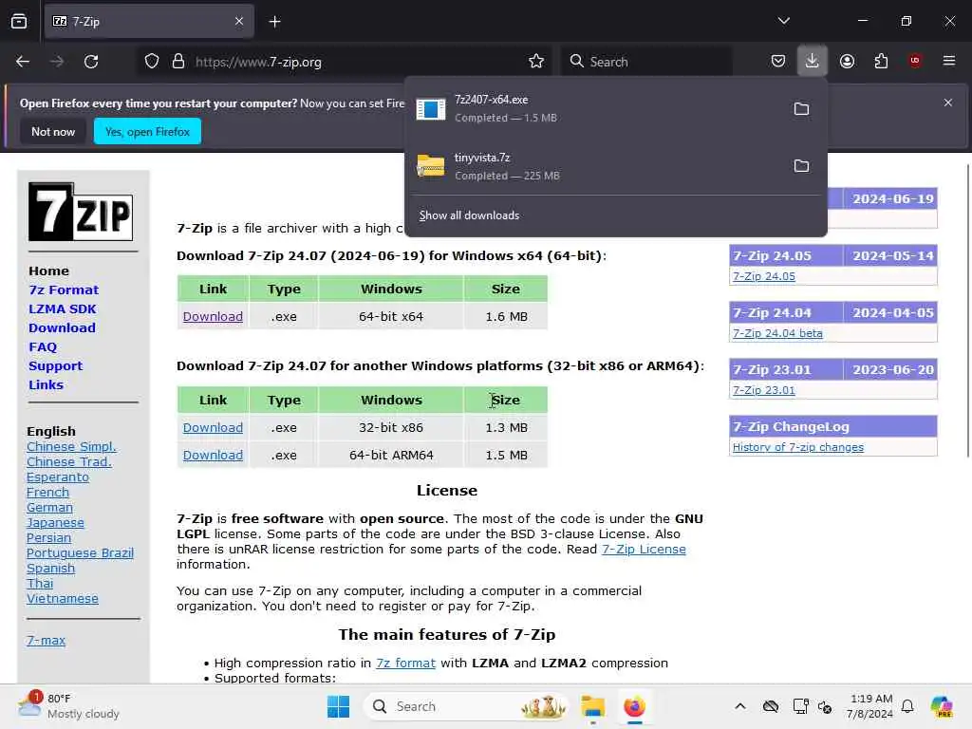Show all downloads
The width and height of the screenshot is (972, 729).
click(469, 215)
